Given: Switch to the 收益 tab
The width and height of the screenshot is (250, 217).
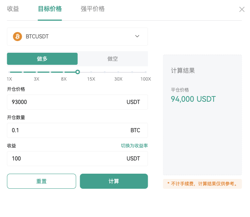Looking at the screenshot, I should [13, 9].
